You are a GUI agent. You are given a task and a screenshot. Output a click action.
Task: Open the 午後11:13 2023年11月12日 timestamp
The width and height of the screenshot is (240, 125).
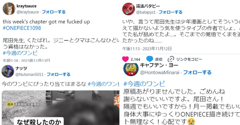coord(147,49)
